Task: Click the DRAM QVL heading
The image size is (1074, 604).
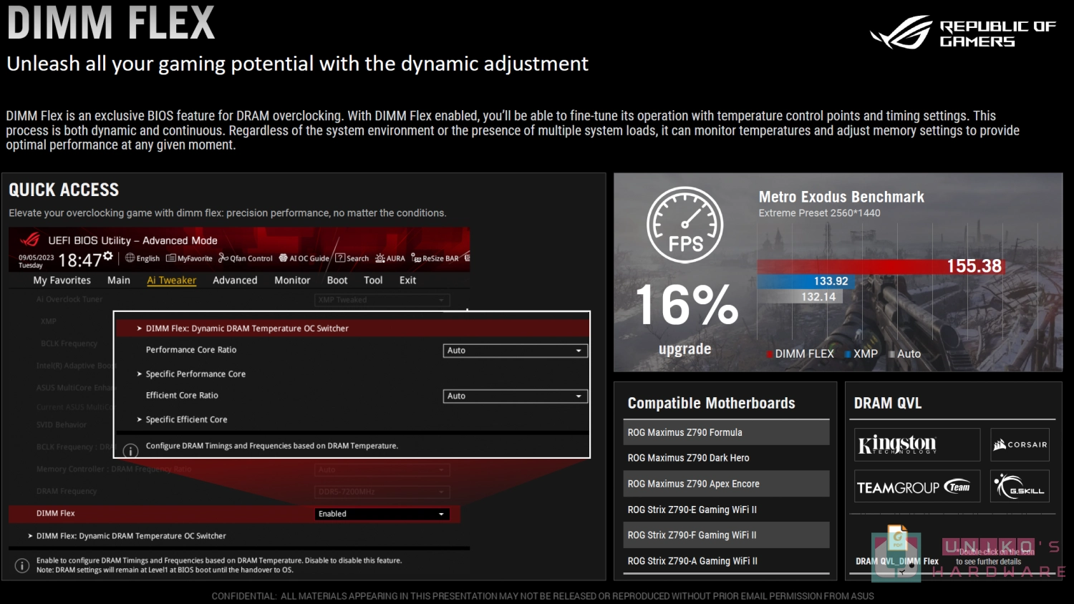Action: [x=888, y=403]
